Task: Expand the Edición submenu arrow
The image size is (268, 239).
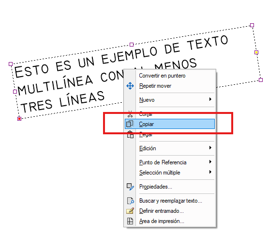Action: point(210,148)
